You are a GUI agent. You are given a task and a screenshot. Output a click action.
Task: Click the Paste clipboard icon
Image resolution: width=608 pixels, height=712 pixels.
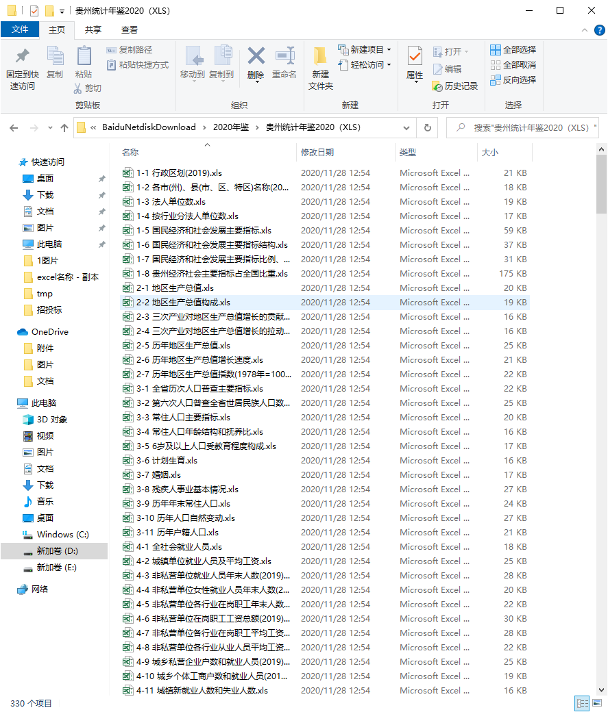[x=84, y=56]
